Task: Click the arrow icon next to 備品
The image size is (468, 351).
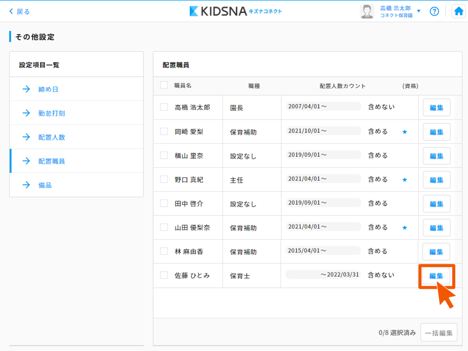Action: (26, 185)
